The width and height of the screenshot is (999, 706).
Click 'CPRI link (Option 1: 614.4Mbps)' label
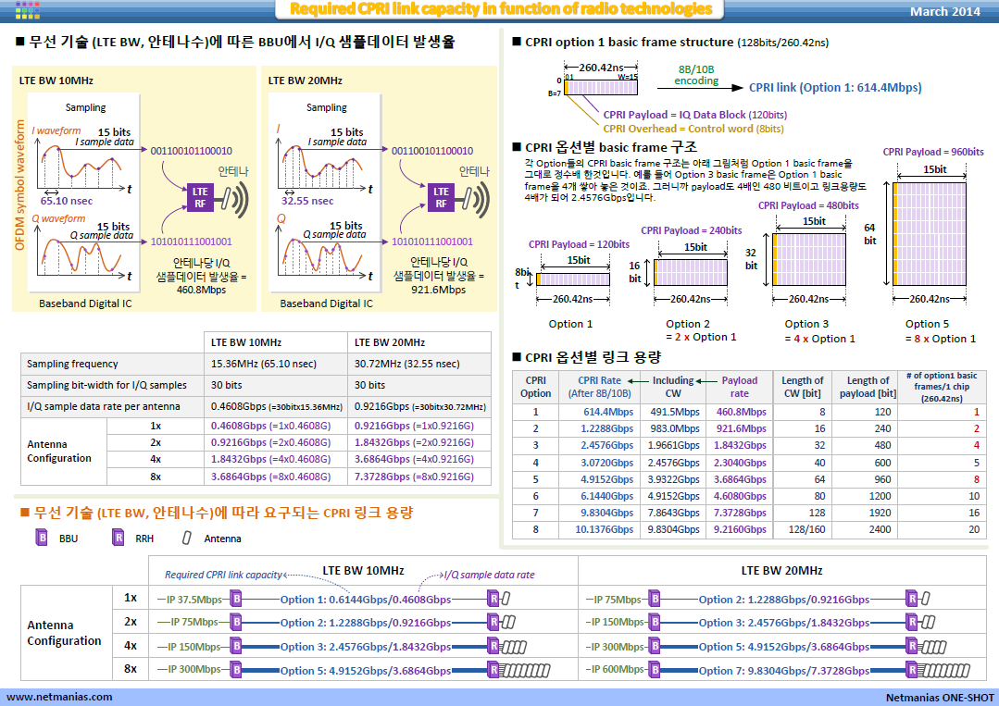pos(835,87)
